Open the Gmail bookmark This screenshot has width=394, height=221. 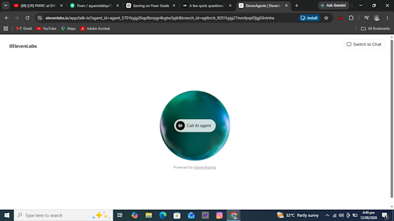[x=24, y=28]
